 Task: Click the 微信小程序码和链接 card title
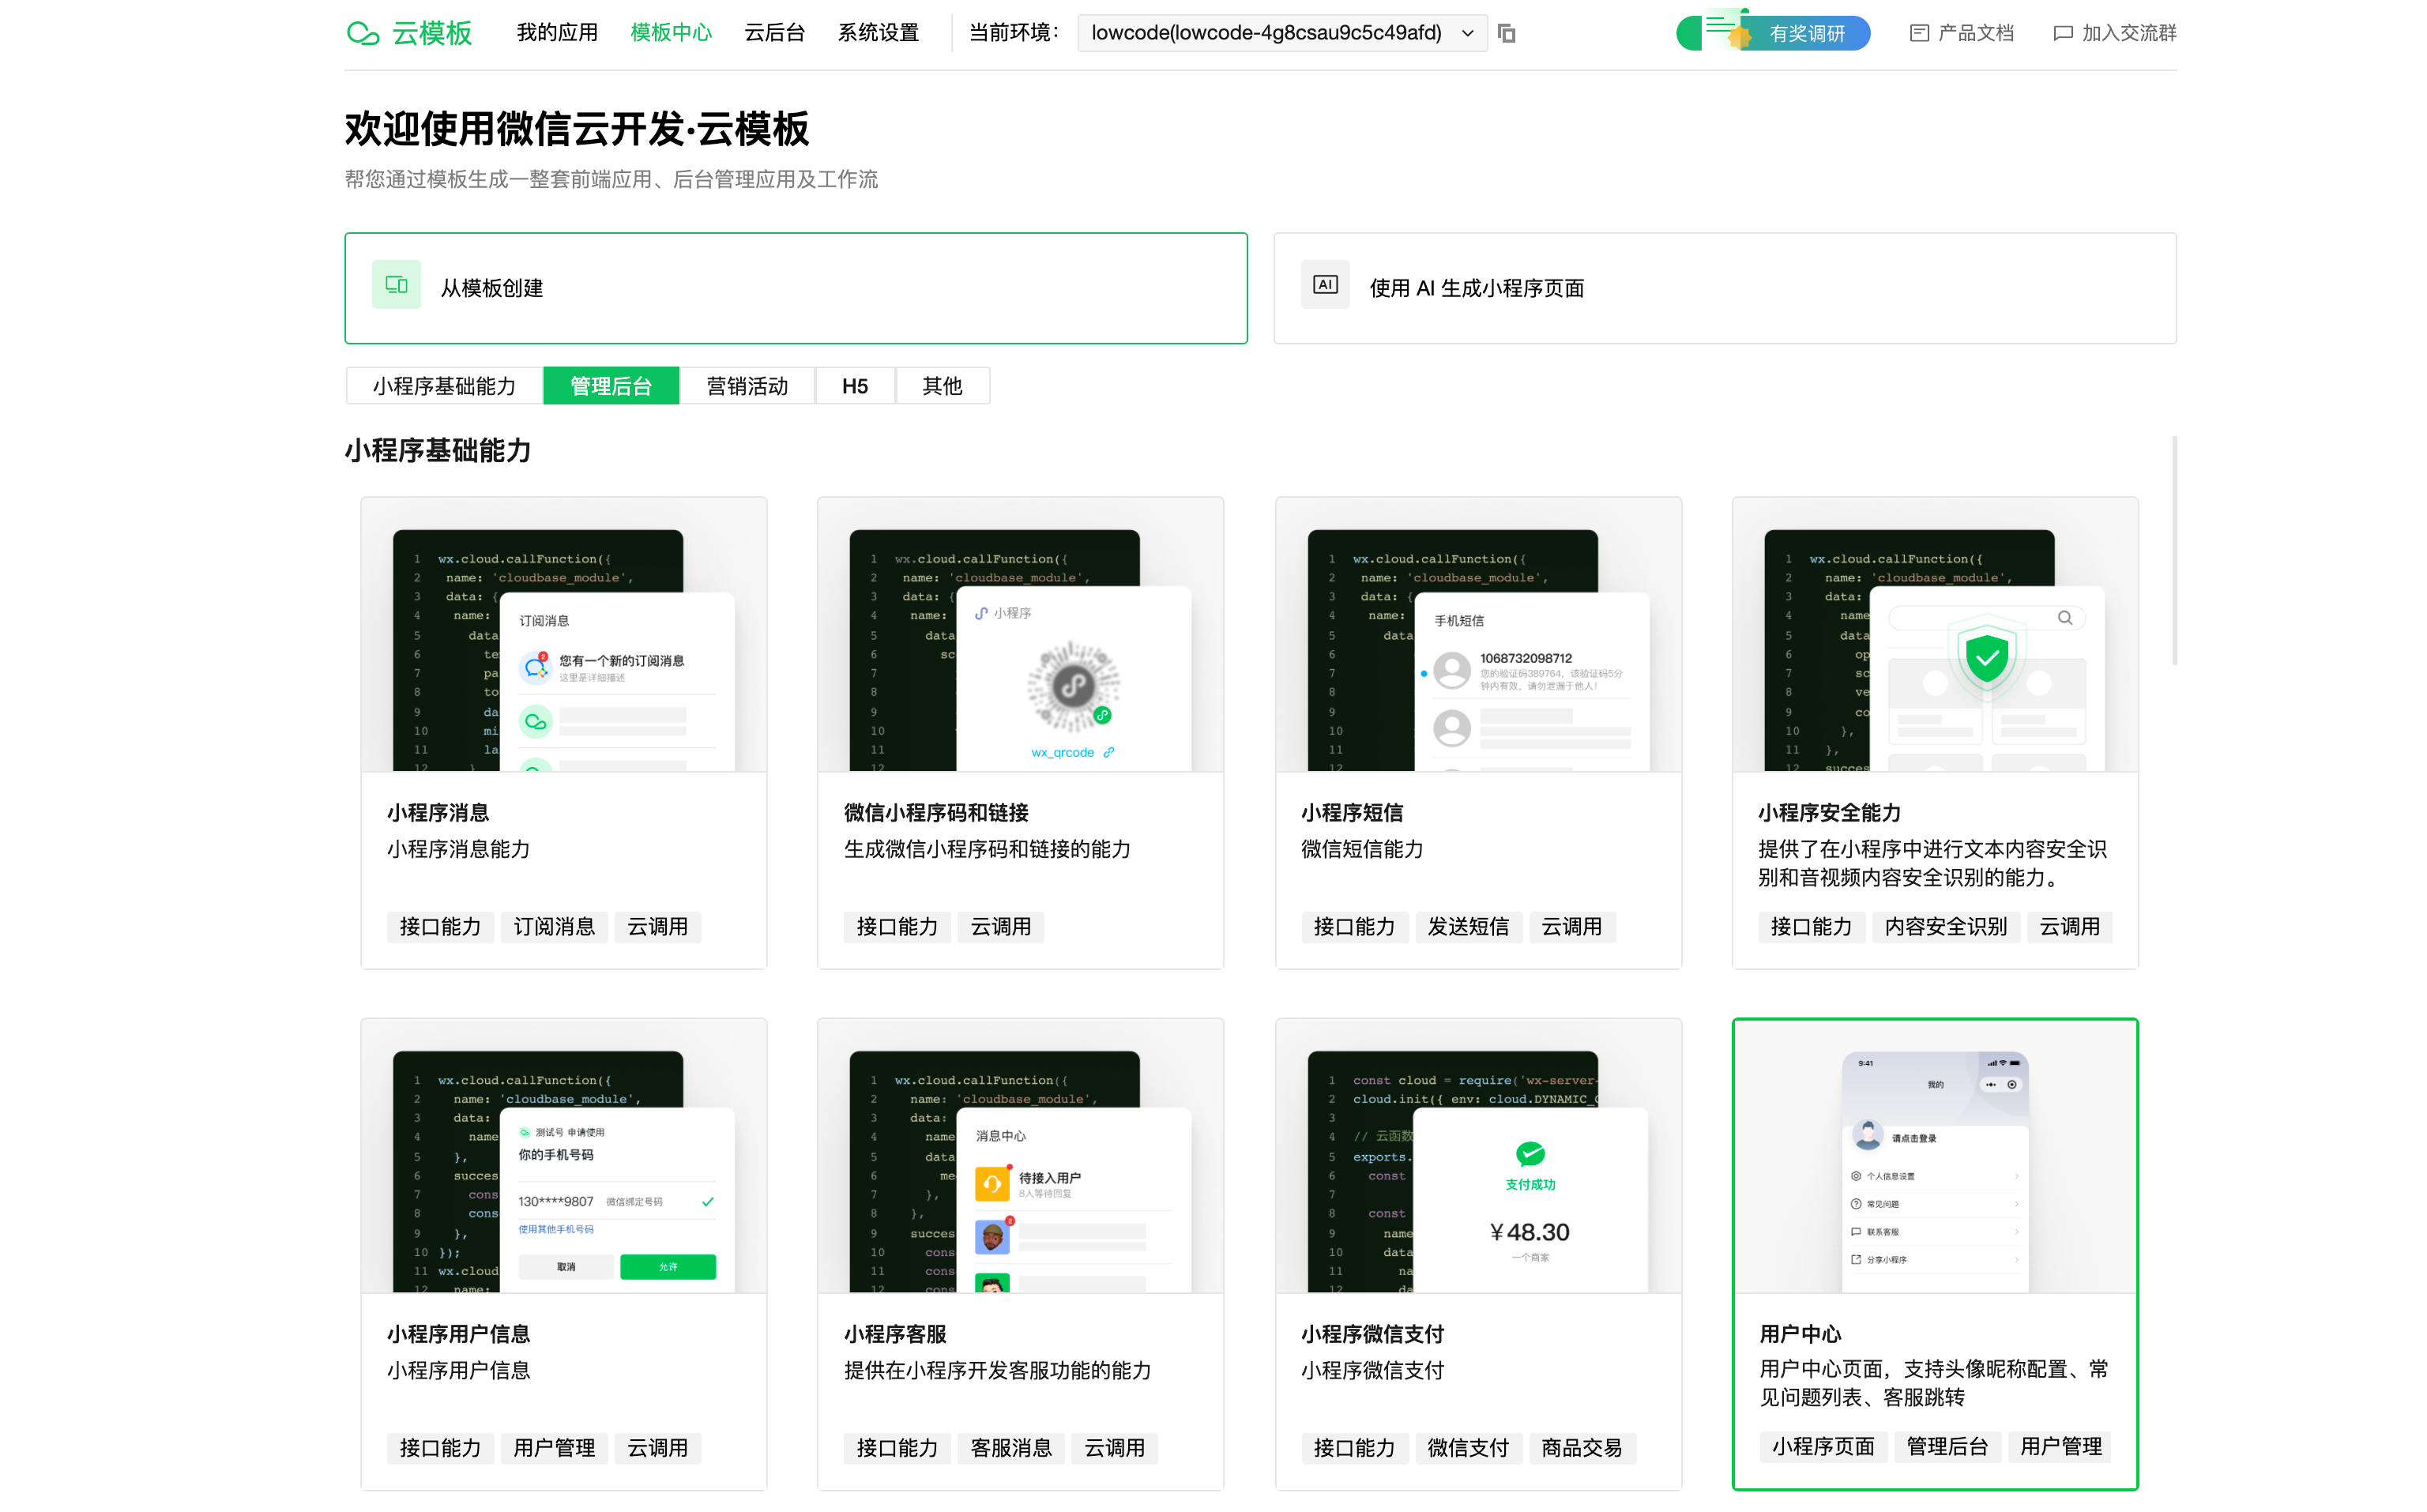pos(936,813)
